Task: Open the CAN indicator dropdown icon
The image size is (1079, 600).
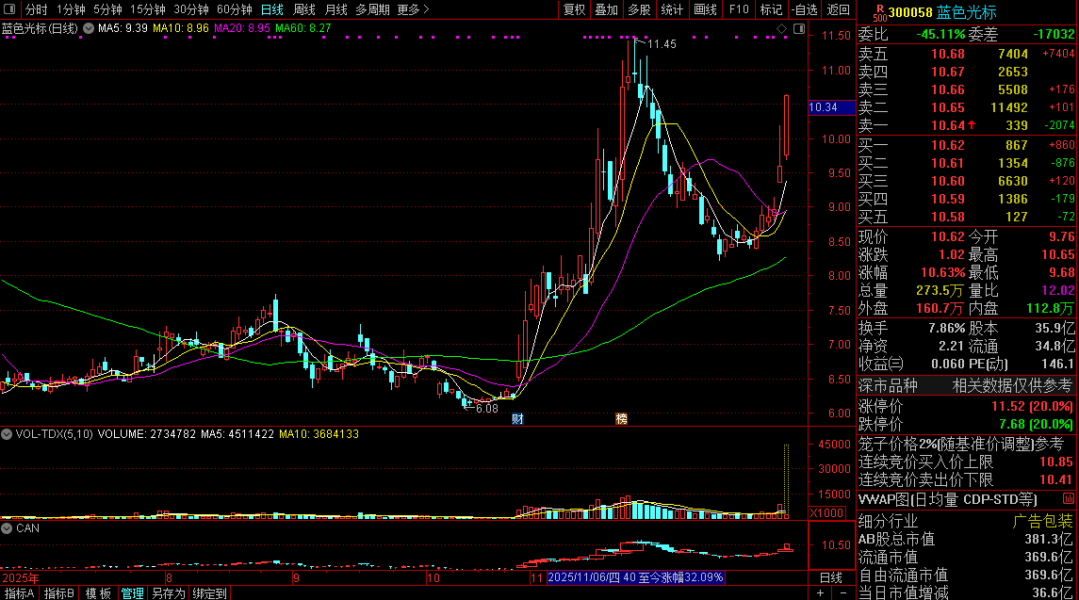Action: pyautogui.click(x=7, y=528)
